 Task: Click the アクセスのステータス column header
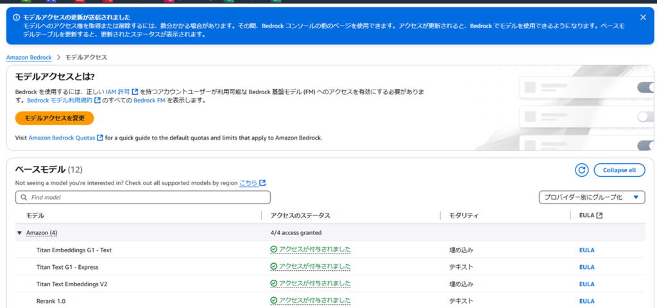(x=300, y=216)
